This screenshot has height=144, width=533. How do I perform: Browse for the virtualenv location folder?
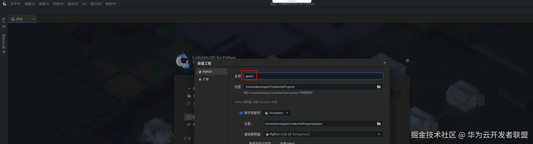click(379, 124)
